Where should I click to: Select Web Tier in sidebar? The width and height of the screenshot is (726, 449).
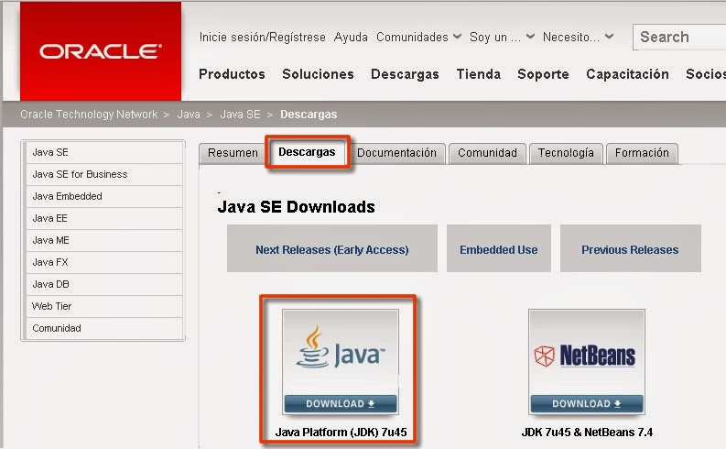pyautogui.click(x=104, y=306)
